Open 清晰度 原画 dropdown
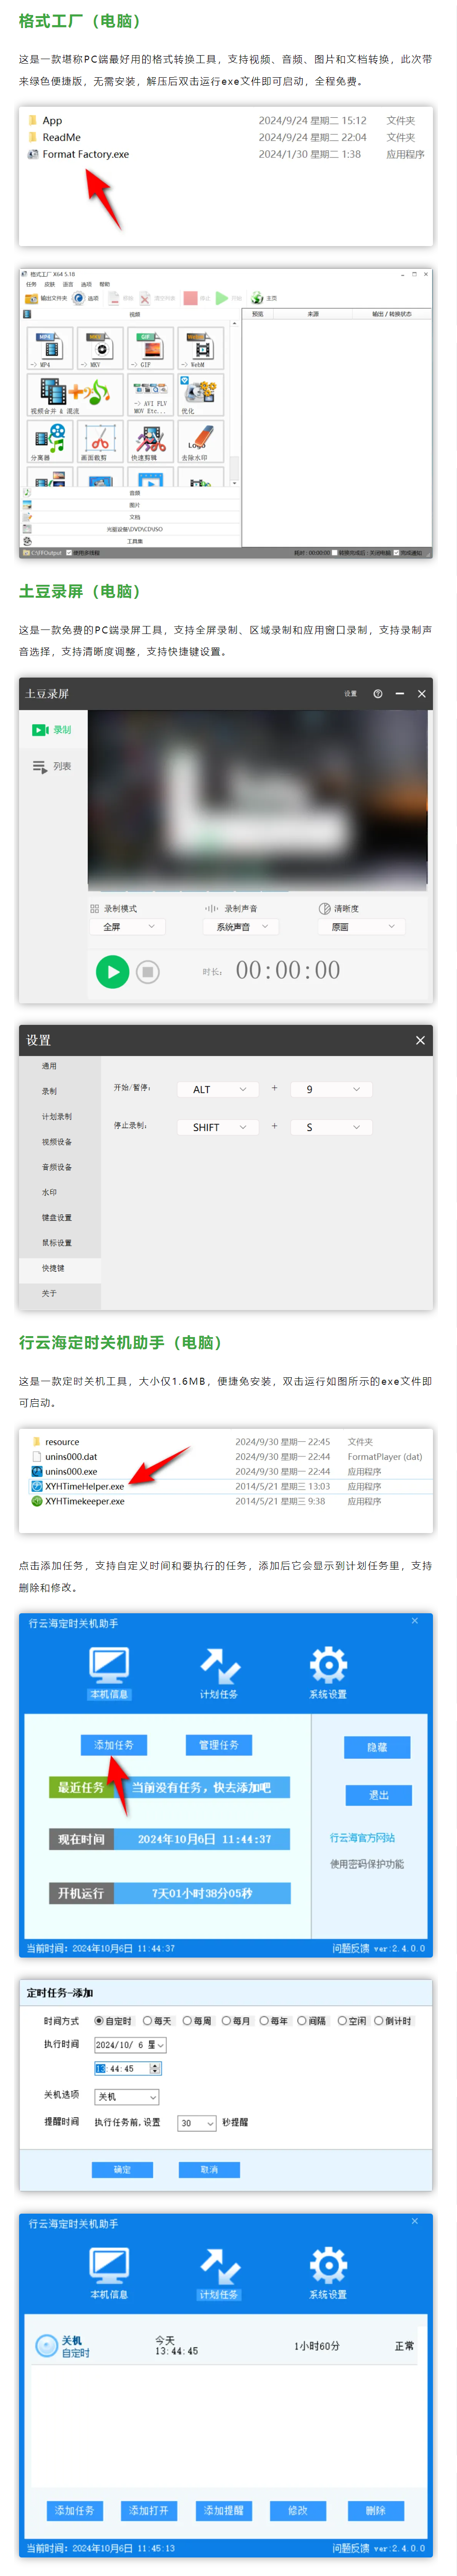The width and height of the screenshot is (457, 2576). [362, 927]
